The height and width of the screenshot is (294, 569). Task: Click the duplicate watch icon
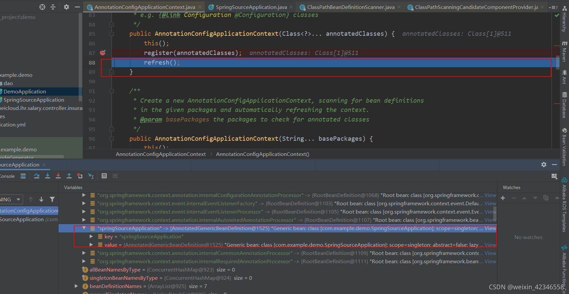click(546, 198)
